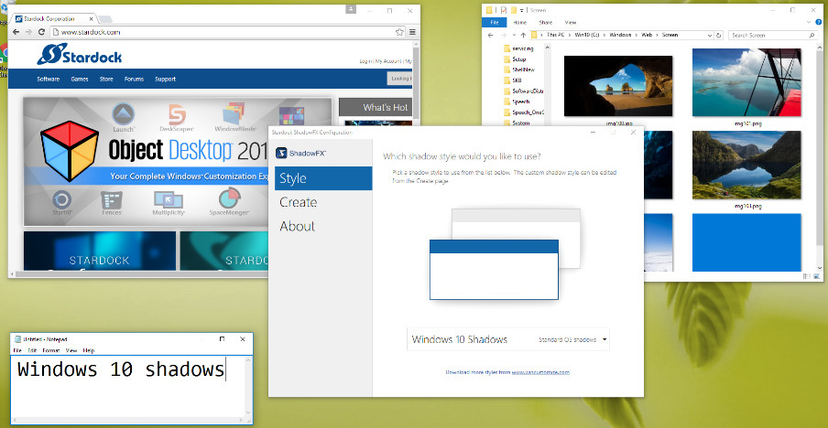Refresh the Explorer folder view

718,36
